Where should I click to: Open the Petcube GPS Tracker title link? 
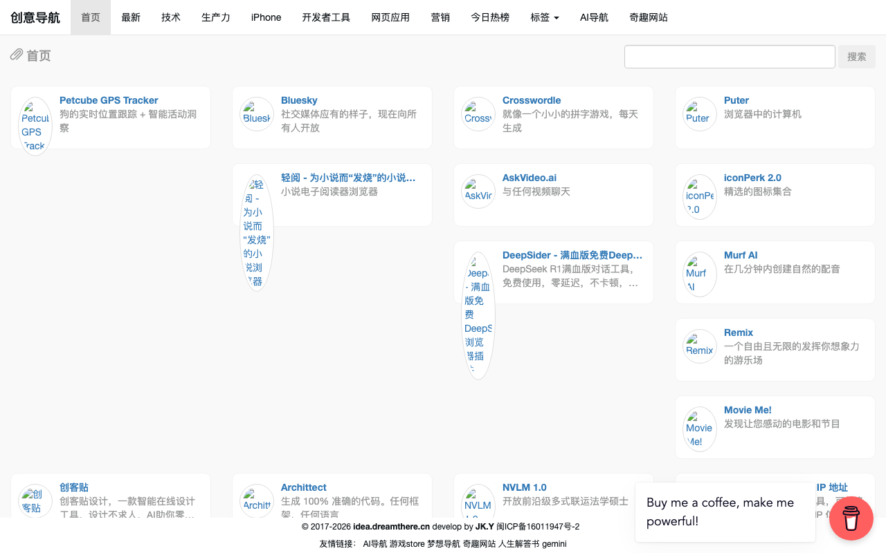(x=109, y=100)
